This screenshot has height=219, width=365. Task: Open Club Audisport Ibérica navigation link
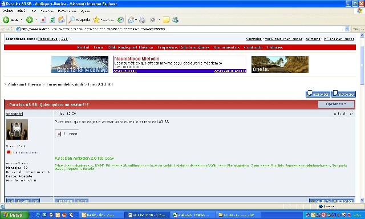[131, 47]
